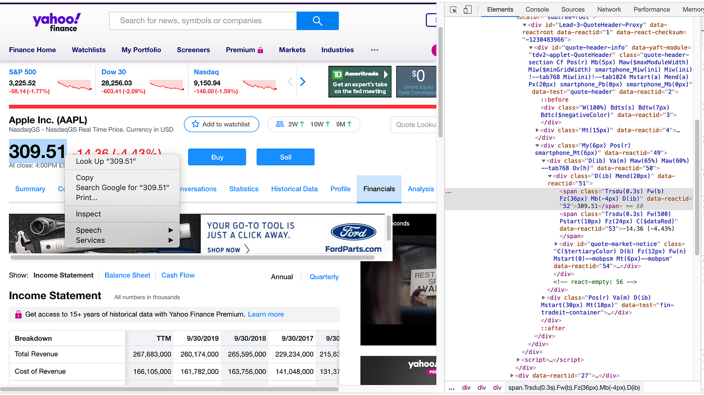The height and width of the screenshot is (395, 704).
Task: Switch to the Summary tab
Action: click(x=30, y=189)
